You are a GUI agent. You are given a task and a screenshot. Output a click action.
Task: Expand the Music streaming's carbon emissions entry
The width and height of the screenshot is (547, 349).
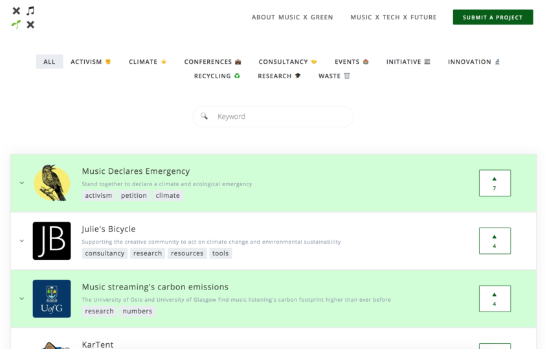tap(22, 299)
